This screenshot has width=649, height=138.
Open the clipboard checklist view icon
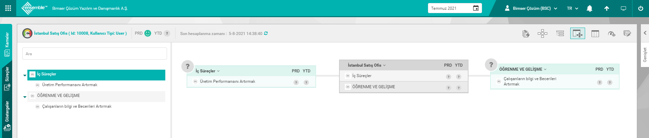pyautogui.click(x=526, y=34)
